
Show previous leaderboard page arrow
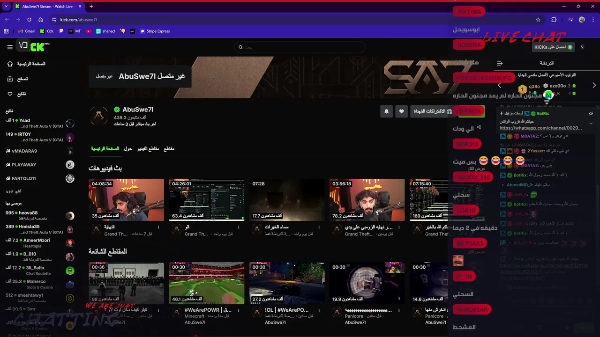[x=499, y=86]
